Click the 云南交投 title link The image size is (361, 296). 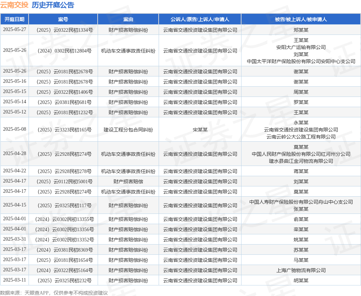pyautogui.click(x=14, y=5)
